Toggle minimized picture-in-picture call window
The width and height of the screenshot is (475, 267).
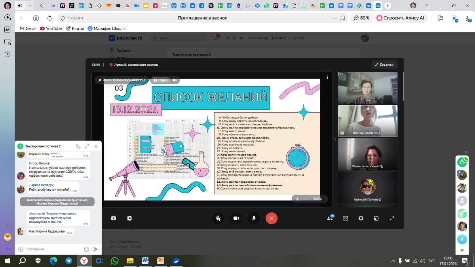pyautogui.click(x=376, y=218)
